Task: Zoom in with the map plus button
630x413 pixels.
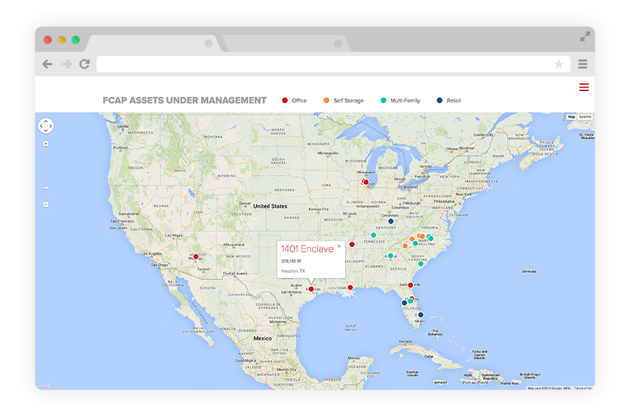Action: point(45,143)
